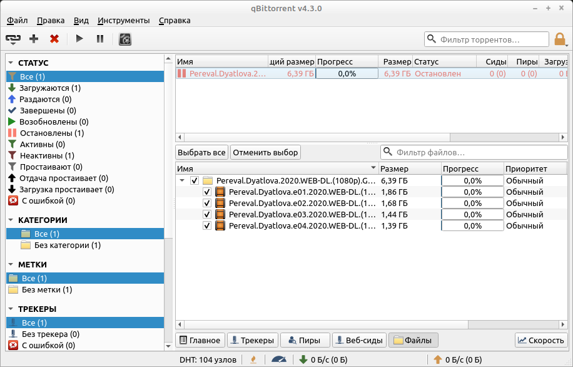Open the dropdown arrow under add-link toolbar icon
The width and height of the screenshot is (573, 367).
point(13,44)
